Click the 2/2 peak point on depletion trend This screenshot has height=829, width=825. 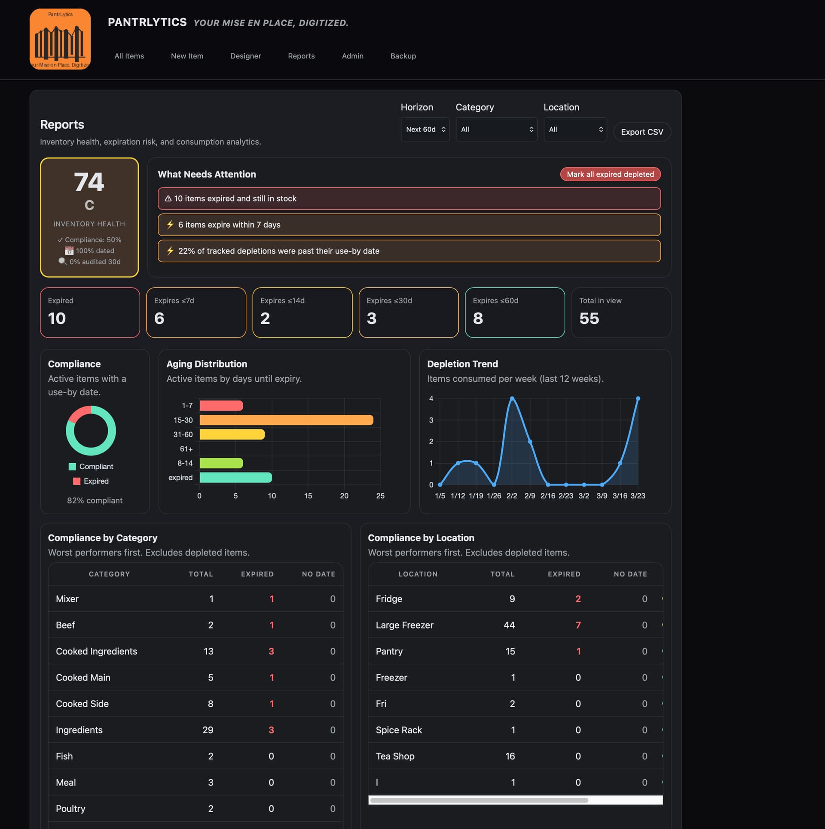[x=512, y=398]
